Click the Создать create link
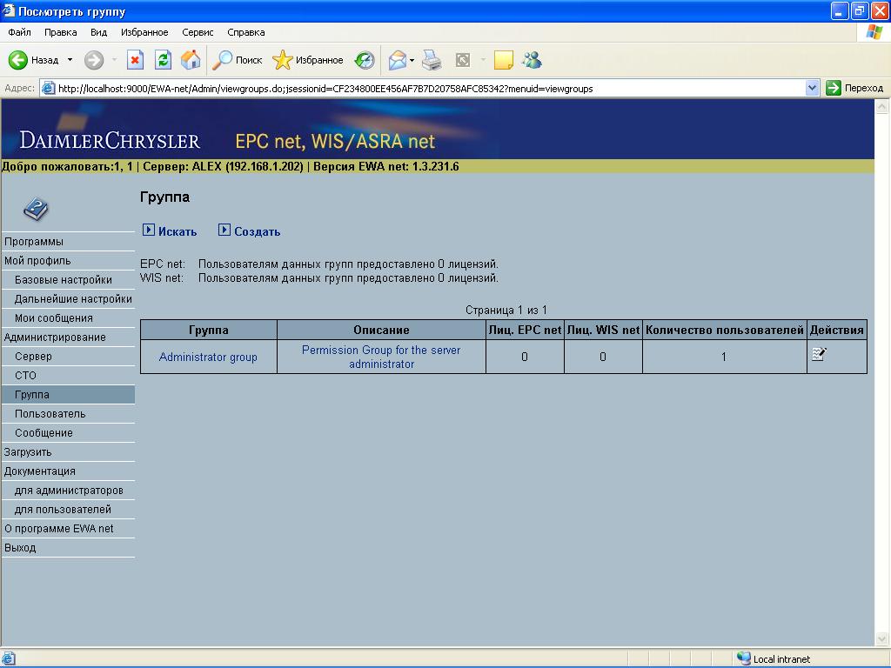This screenshot has height=668, width=891. [249, 231]
